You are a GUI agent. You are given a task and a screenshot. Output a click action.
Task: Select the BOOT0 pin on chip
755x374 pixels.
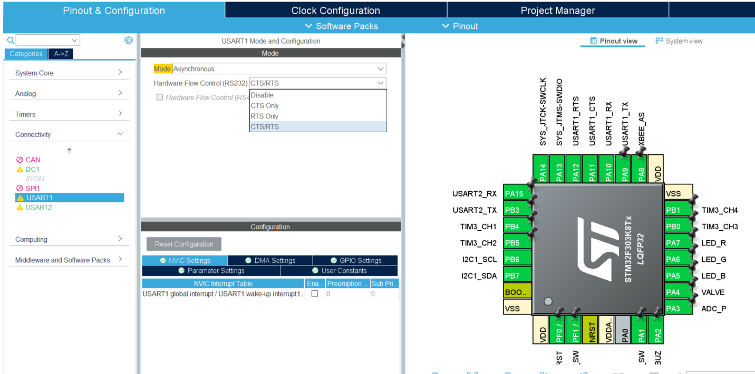tap(517, 292)
